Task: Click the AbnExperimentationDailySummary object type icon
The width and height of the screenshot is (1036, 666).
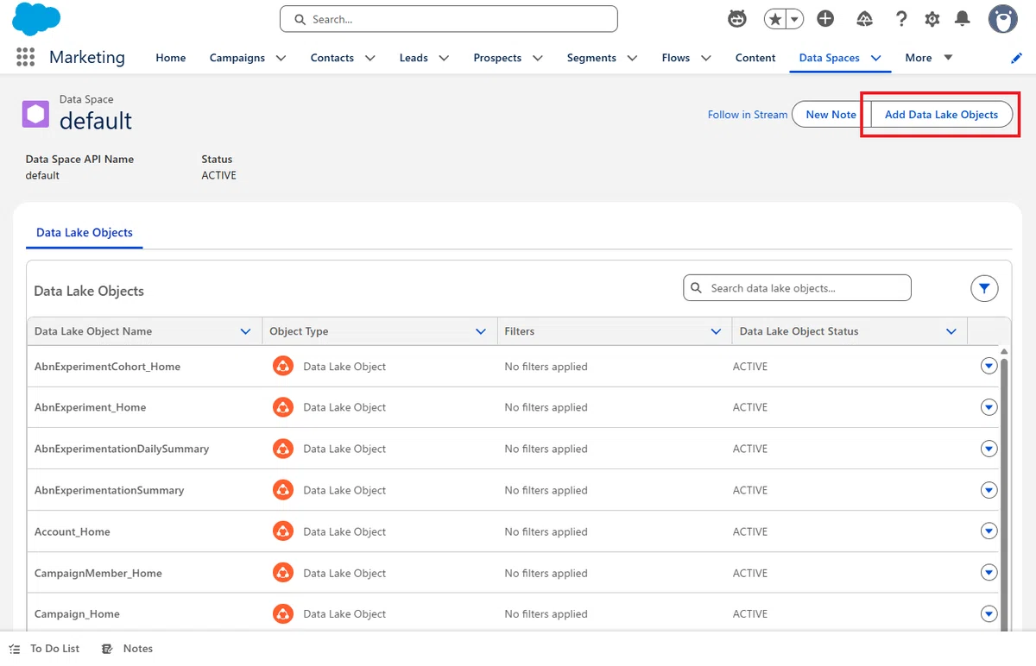Action: click(x=282, y=449)
